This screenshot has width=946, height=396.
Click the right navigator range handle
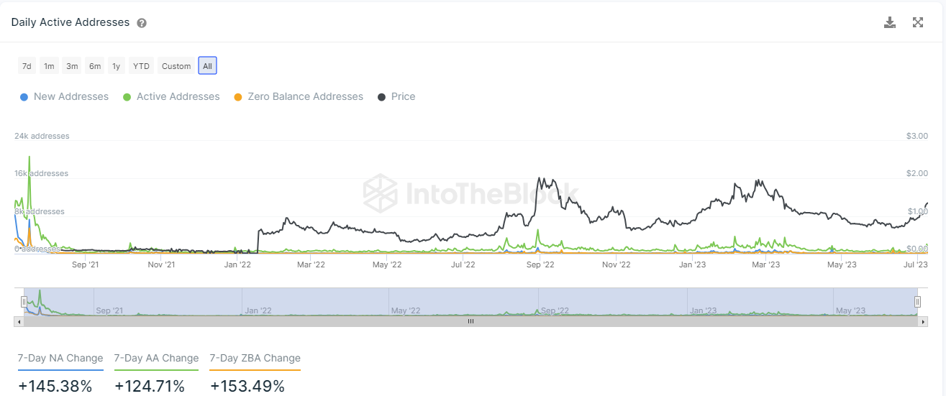point(917,301)
